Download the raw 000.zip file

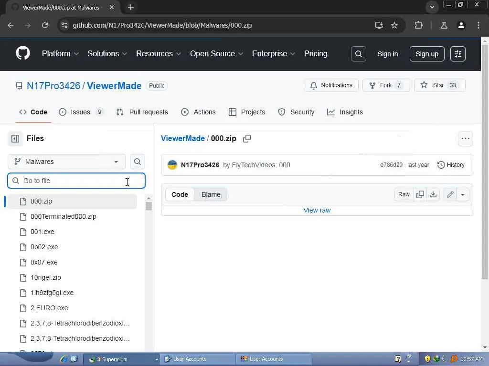click(x=433, y=194)
